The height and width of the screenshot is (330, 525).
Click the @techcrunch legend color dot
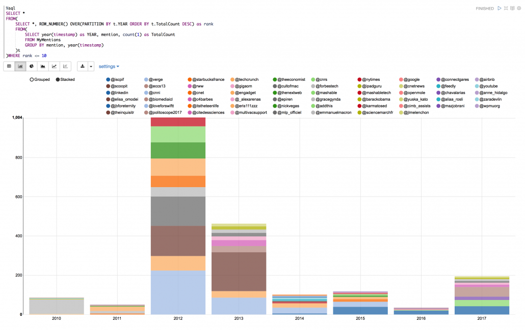click(232, 80)
